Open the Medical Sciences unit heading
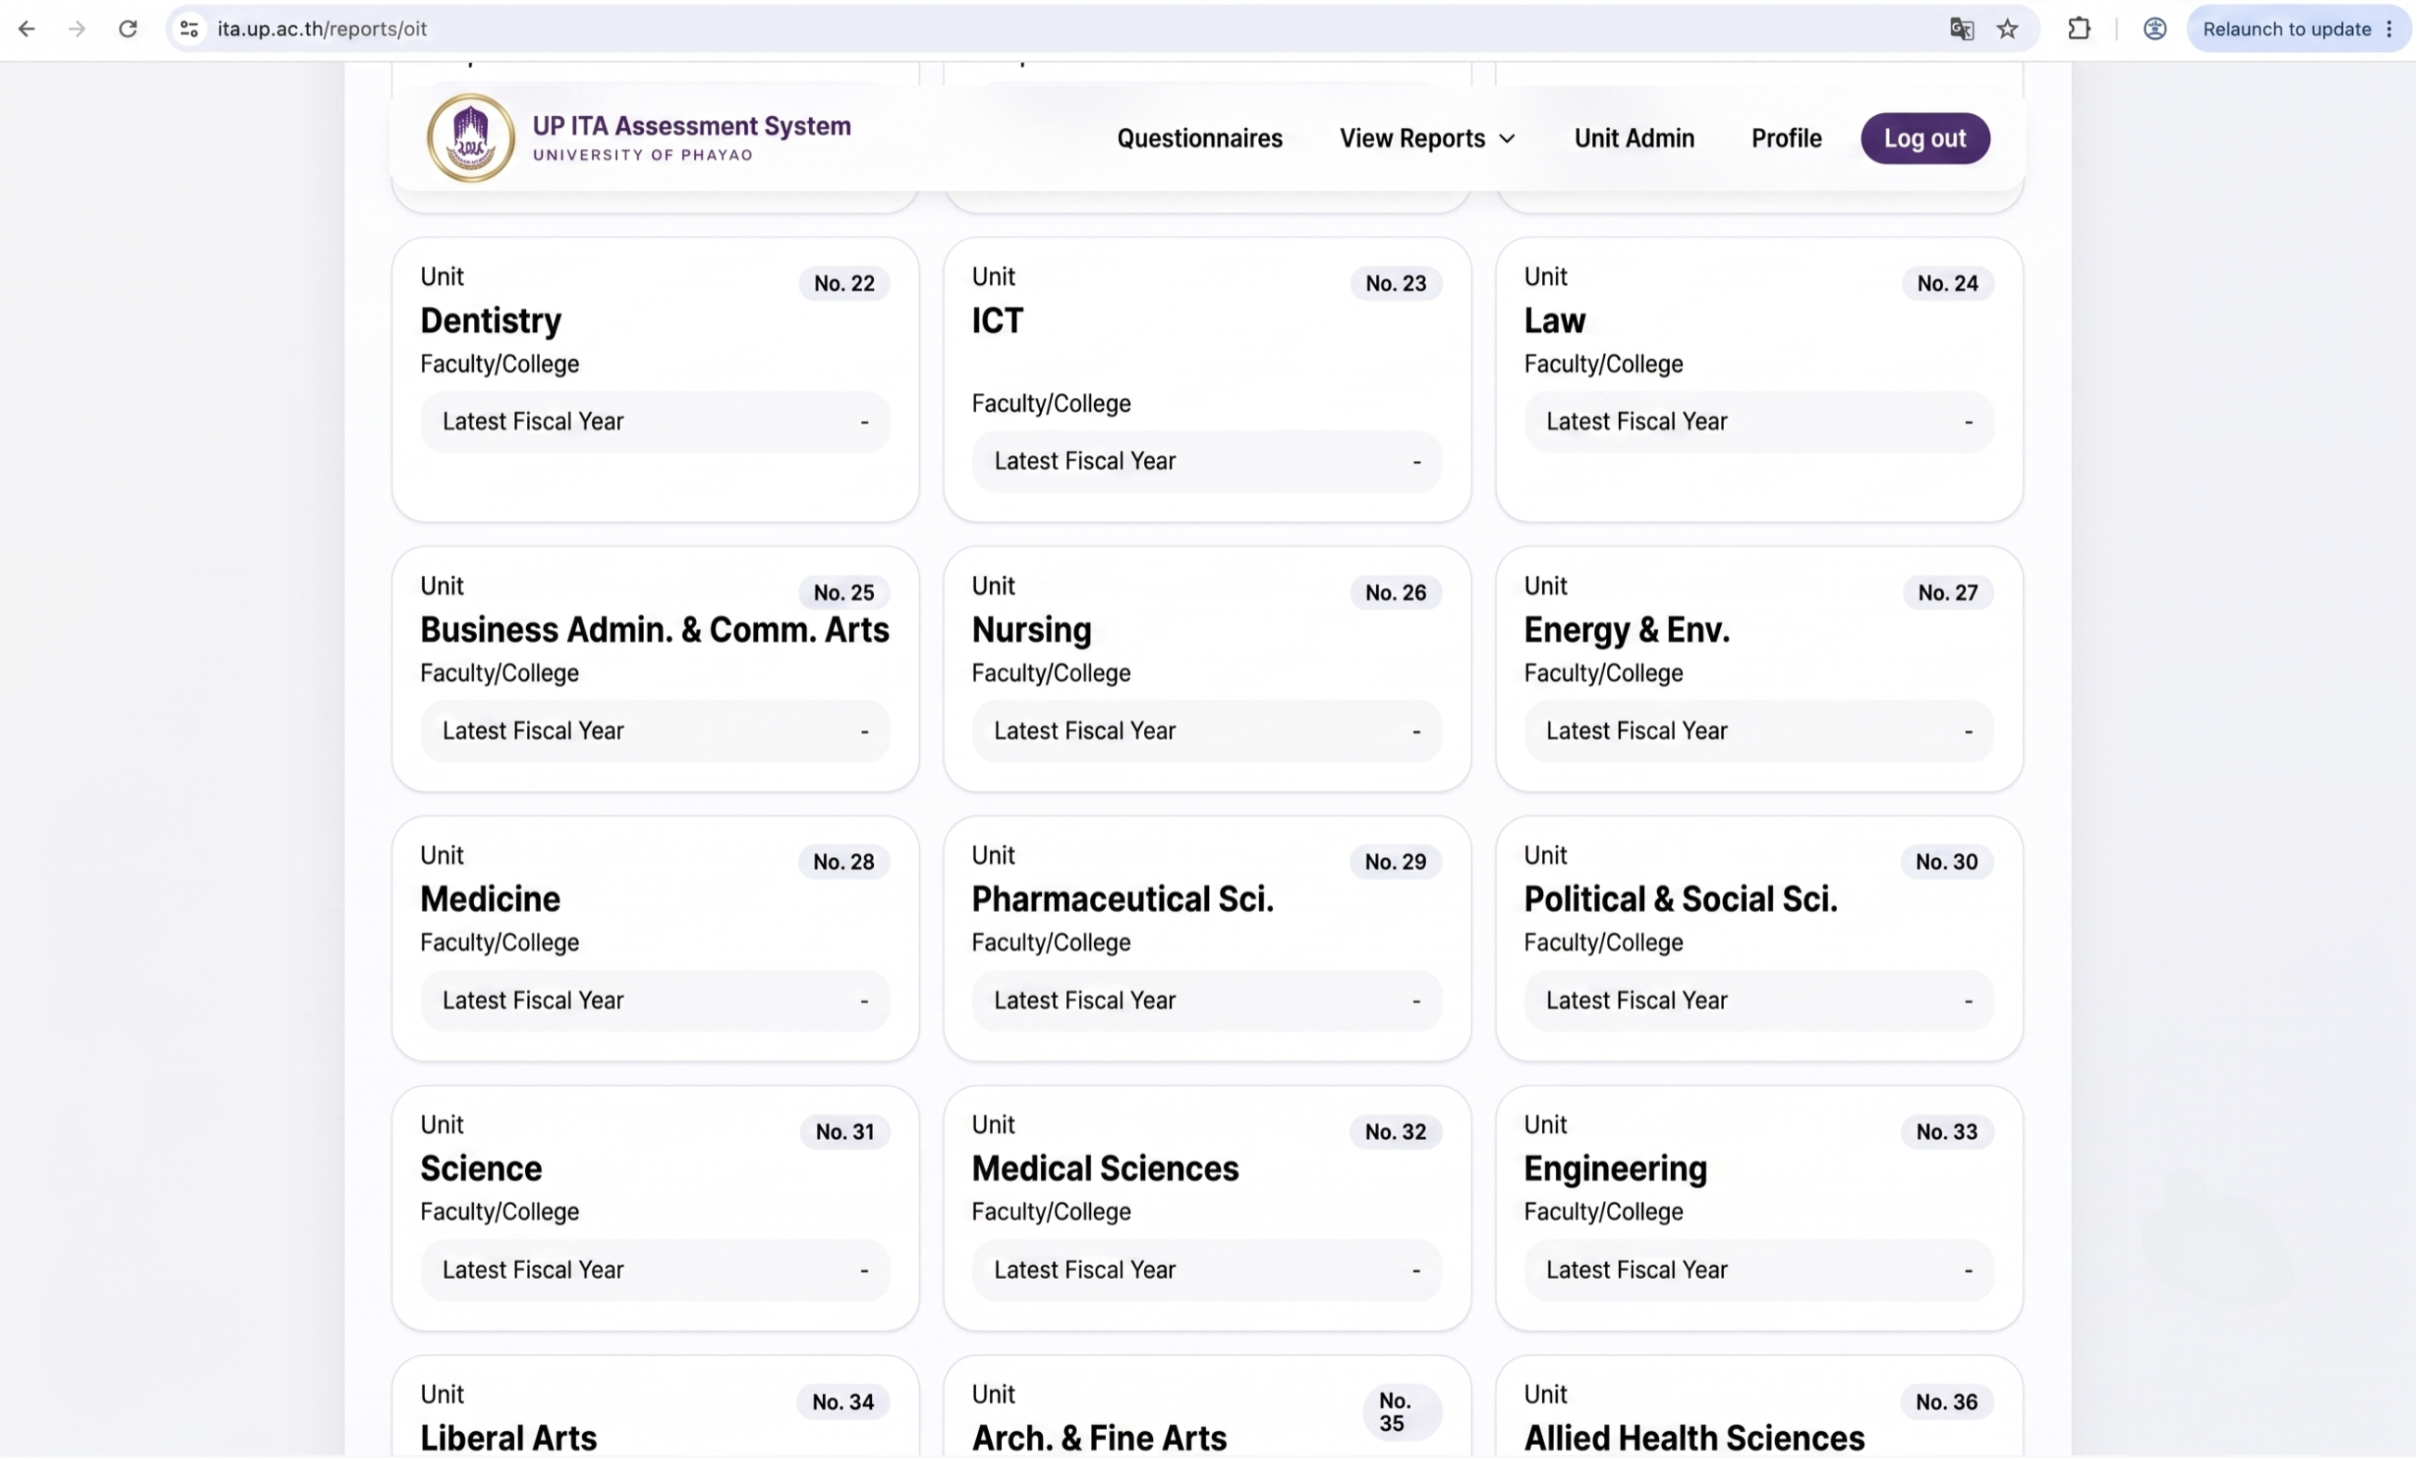This screenshot has width=2416, height=1458. coord(1105,1169)
